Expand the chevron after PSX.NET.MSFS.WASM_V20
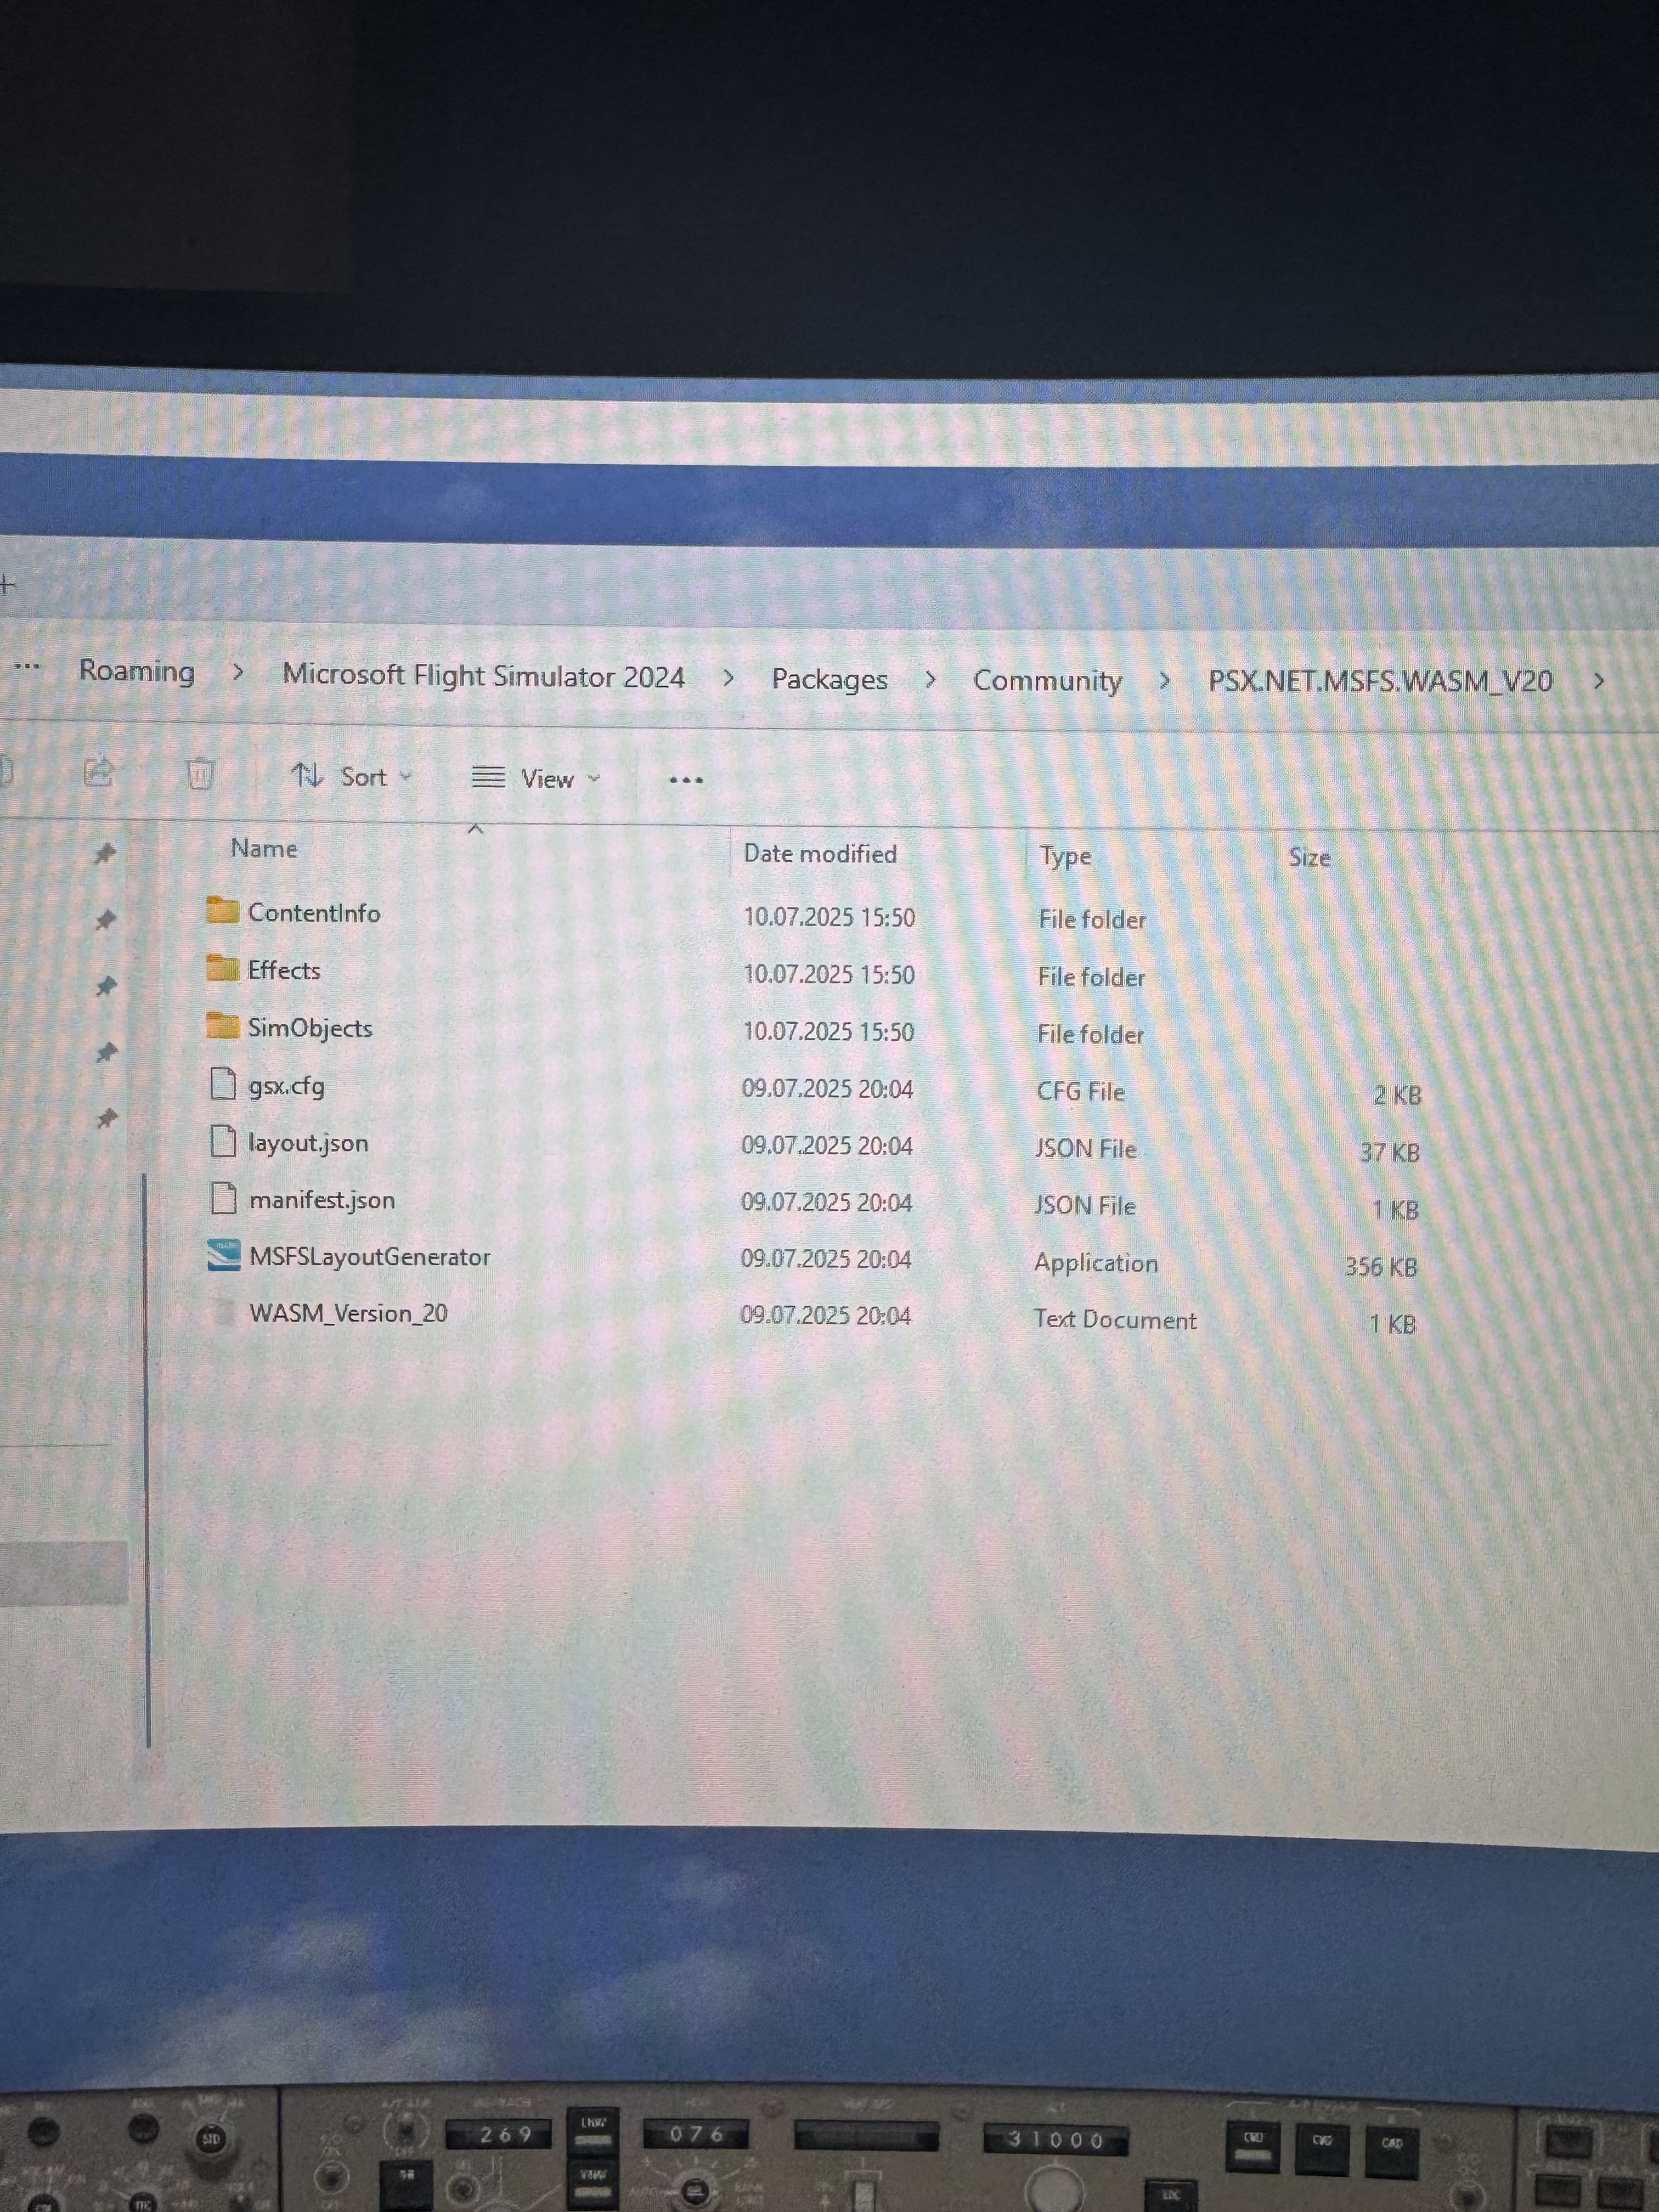Image resolution: width=1659 pixels, height=2212 pixels. point(1598,682)
